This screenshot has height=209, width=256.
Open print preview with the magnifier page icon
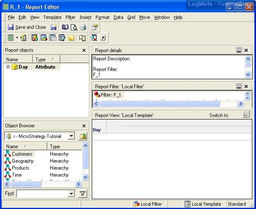74,27
